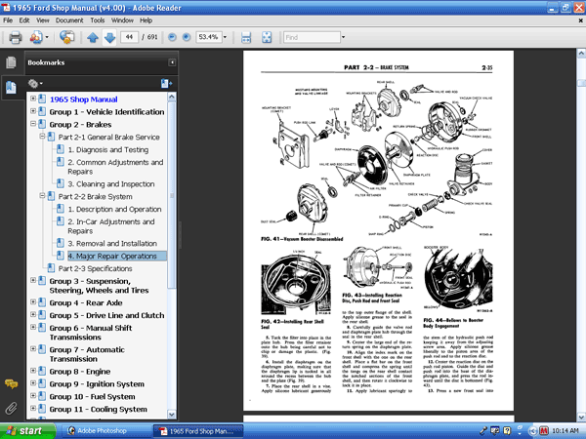This screenshot has height=439, width=586.
Task: Open the Pages panel icon
Action: (11, 62)
